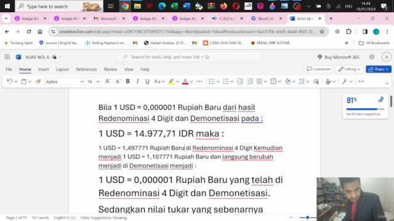The image size is (394, 221).
Task: Click English (U.S.) language status
Action: click(64, 217)
